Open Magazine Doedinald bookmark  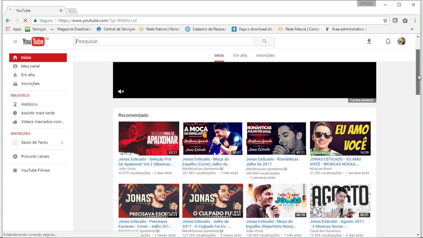coord(70,29)
